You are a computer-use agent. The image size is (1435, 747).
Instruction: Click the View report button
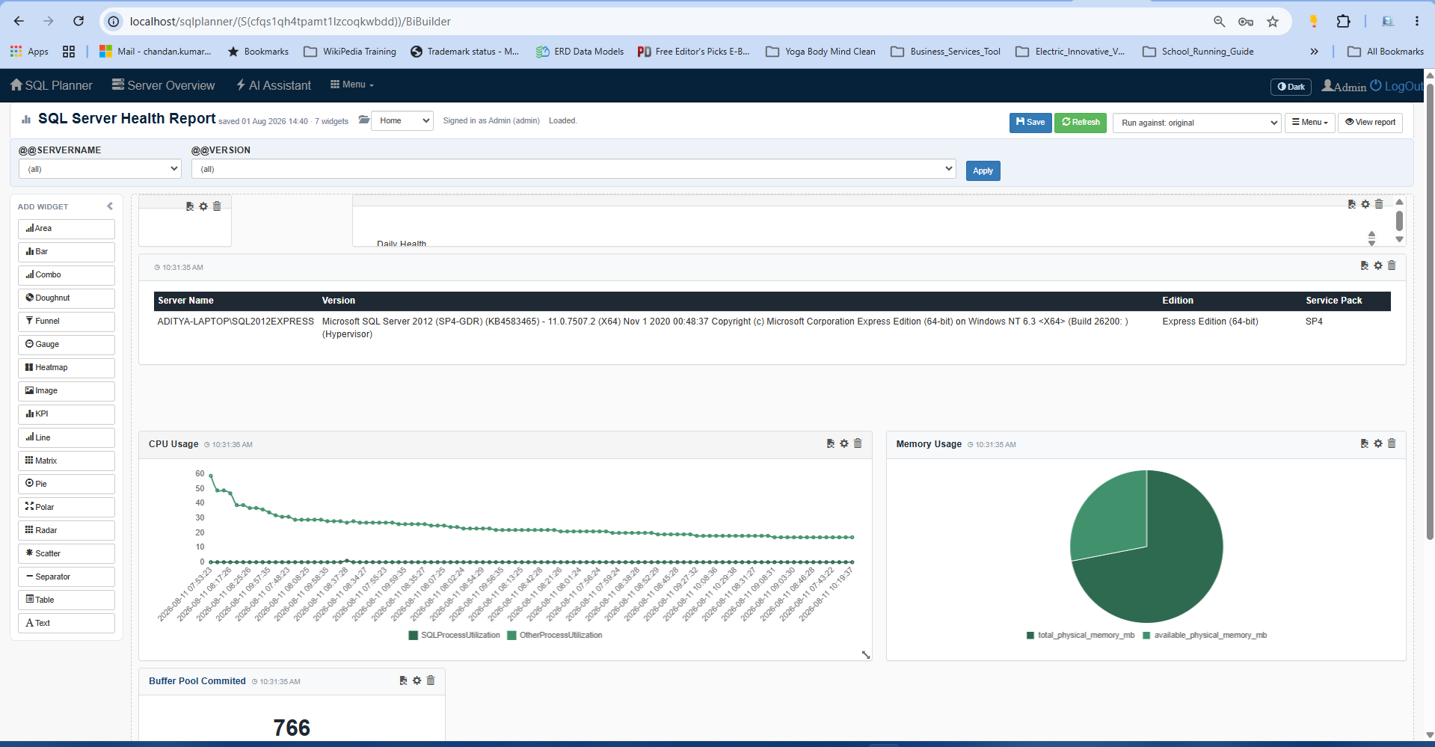coord(1370,123)
